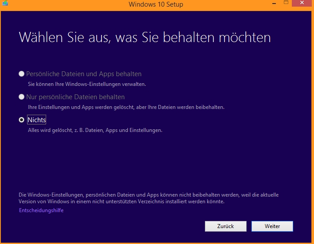This screenshot has width=314, height=244.
Task: Click the heading Wählen Sie aus, was Sie behalten möchten
Action: (x=145, y=37)
